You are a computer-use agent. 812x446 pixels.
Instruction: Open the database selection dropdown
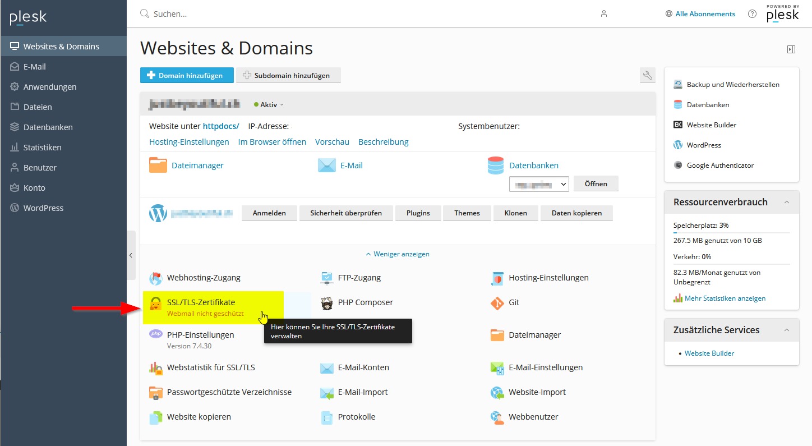[x=538, y=184]
